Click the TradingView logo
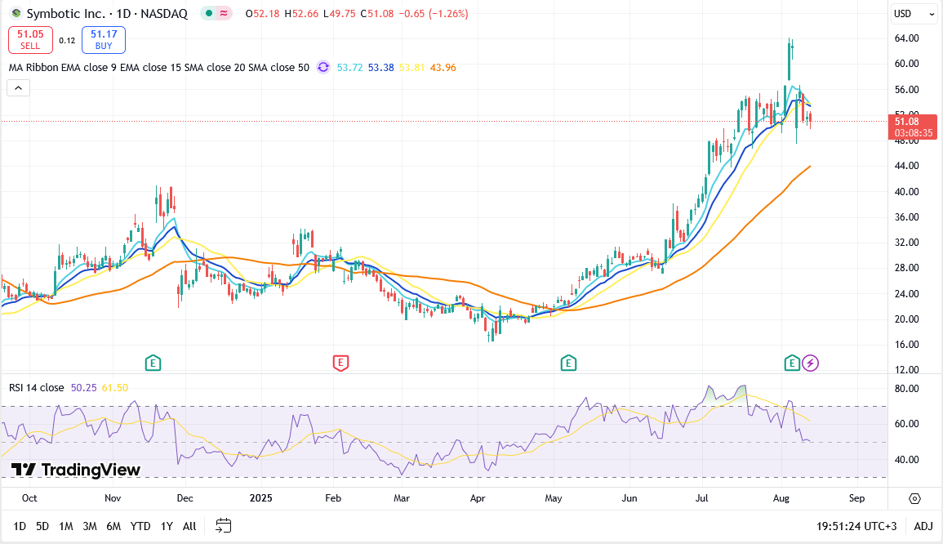This screenshot has height=544, width=943. click(76, 470)
